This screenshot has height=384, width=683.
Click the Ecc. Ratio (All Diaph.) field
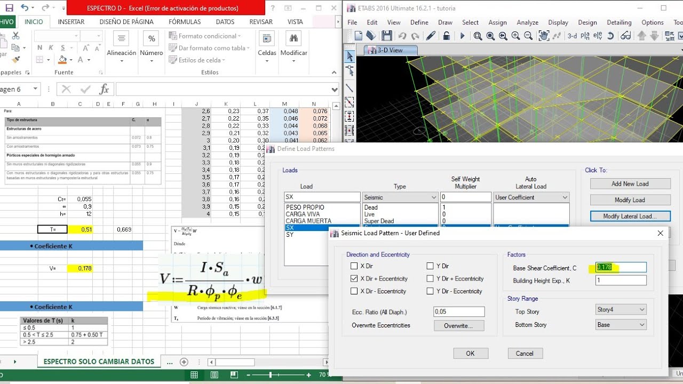459,311
